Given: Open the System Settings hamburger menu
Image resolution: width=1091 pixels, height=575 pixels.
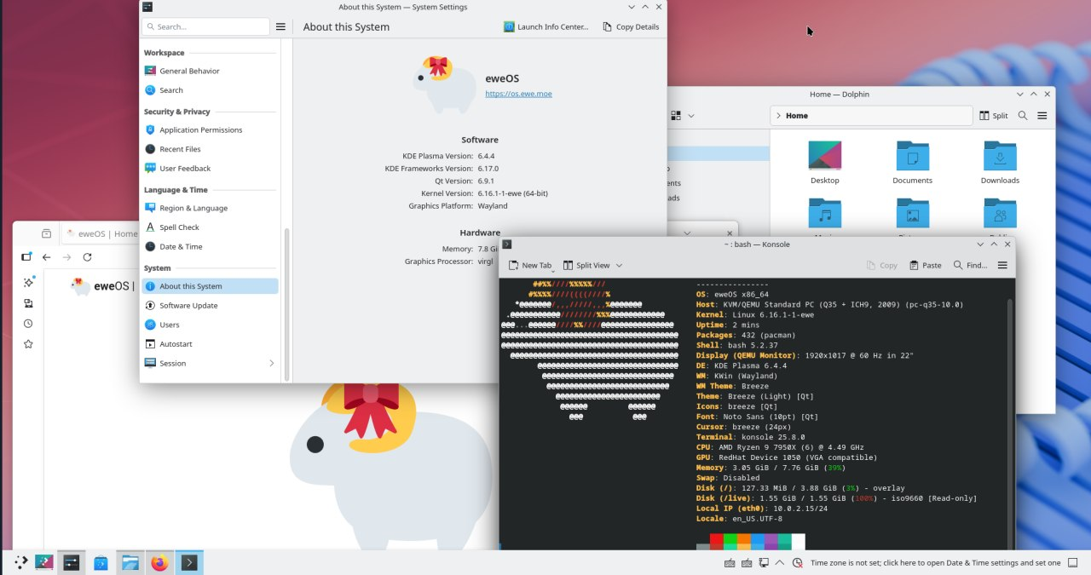Looking at the screenshot, I should tap(280, 27).
